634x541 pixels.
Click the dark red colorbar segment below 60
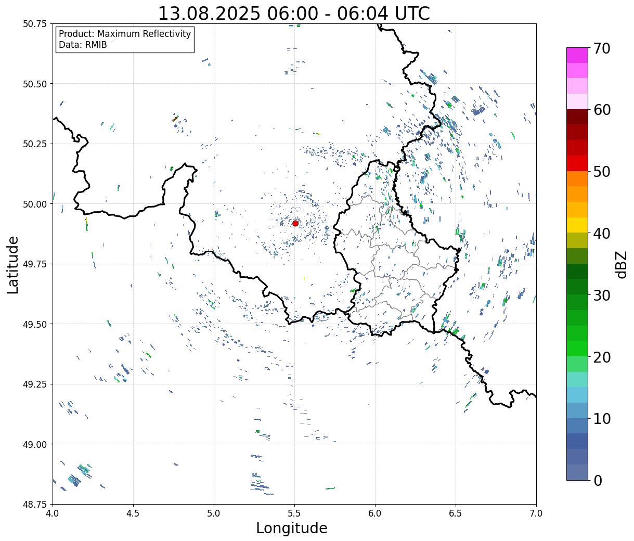pos(577,117)
